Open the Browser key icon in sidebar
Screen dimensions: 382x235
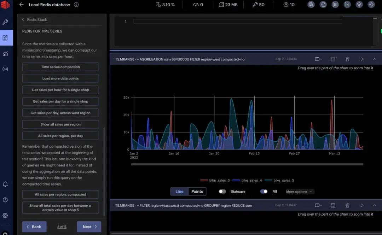[x=5, y=22]
